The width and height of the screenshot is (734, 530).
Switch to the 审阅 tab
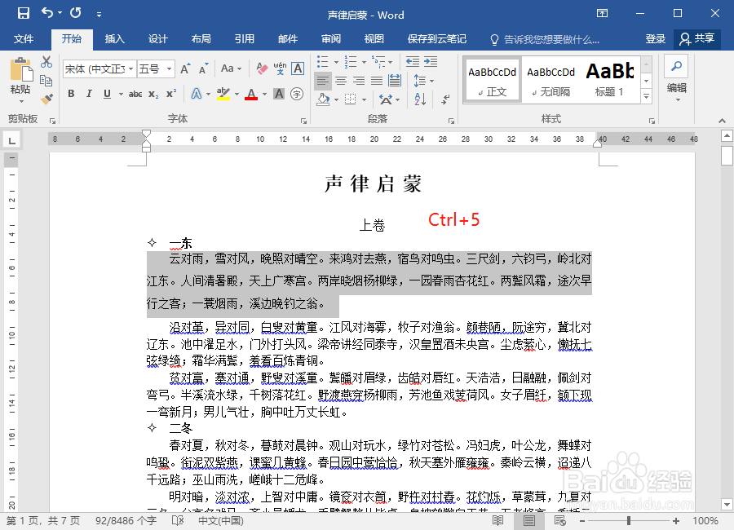331,39
